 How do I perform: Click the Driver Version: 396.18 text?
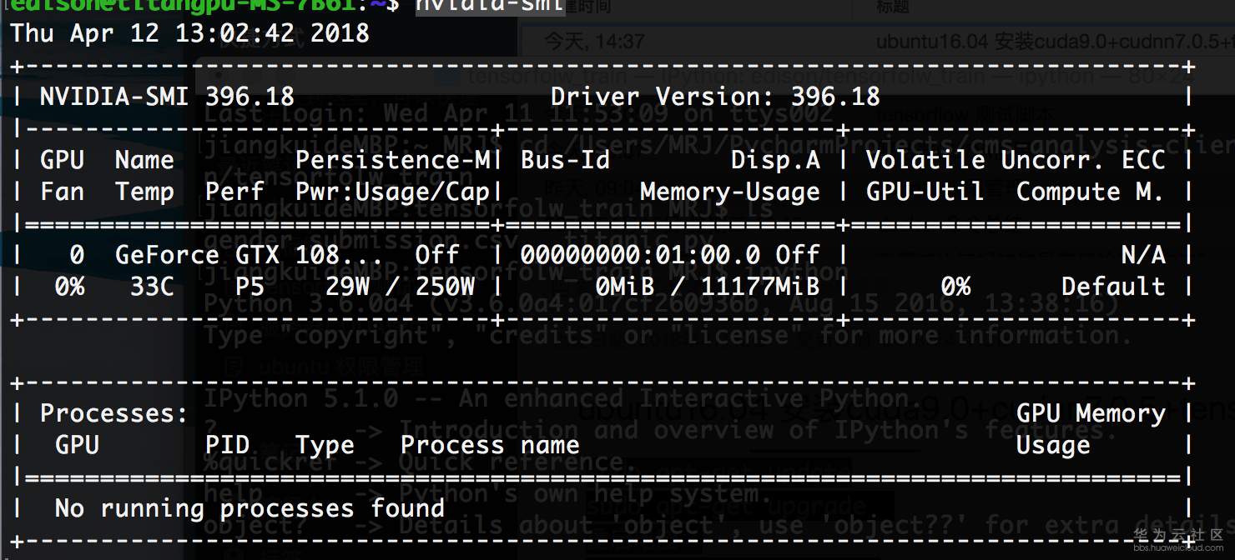pos(715,97)
